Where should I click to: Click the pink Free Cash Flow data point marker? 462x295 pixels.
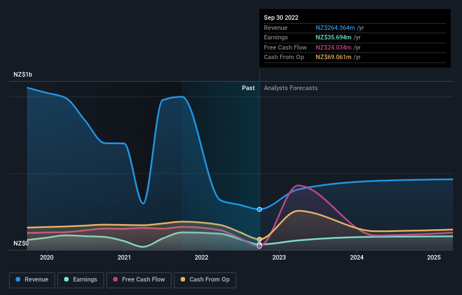point(259,247)
